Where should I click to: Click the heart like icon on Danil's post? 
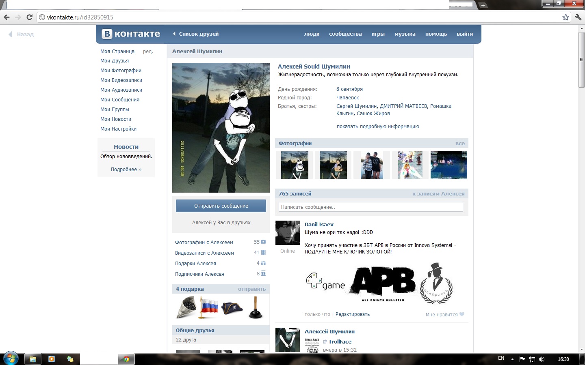tap(461, 314)
